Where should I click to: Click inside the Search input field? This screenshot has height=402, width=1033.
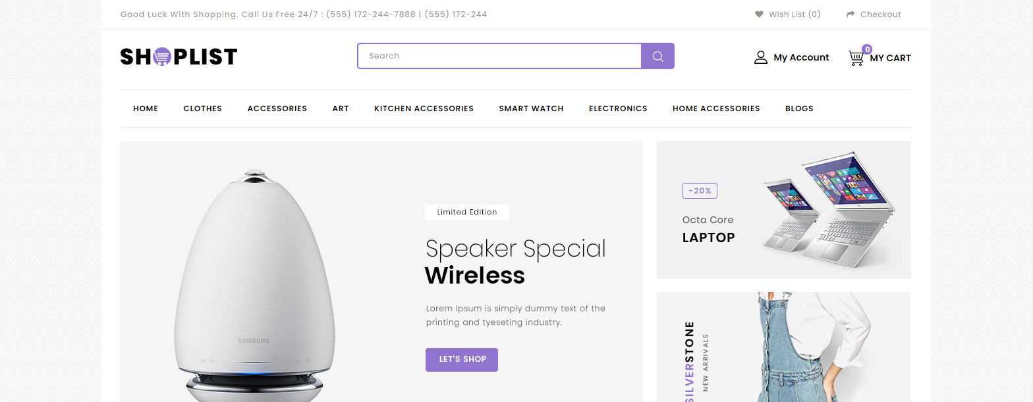pyautogui.click(x=499, y=55)
